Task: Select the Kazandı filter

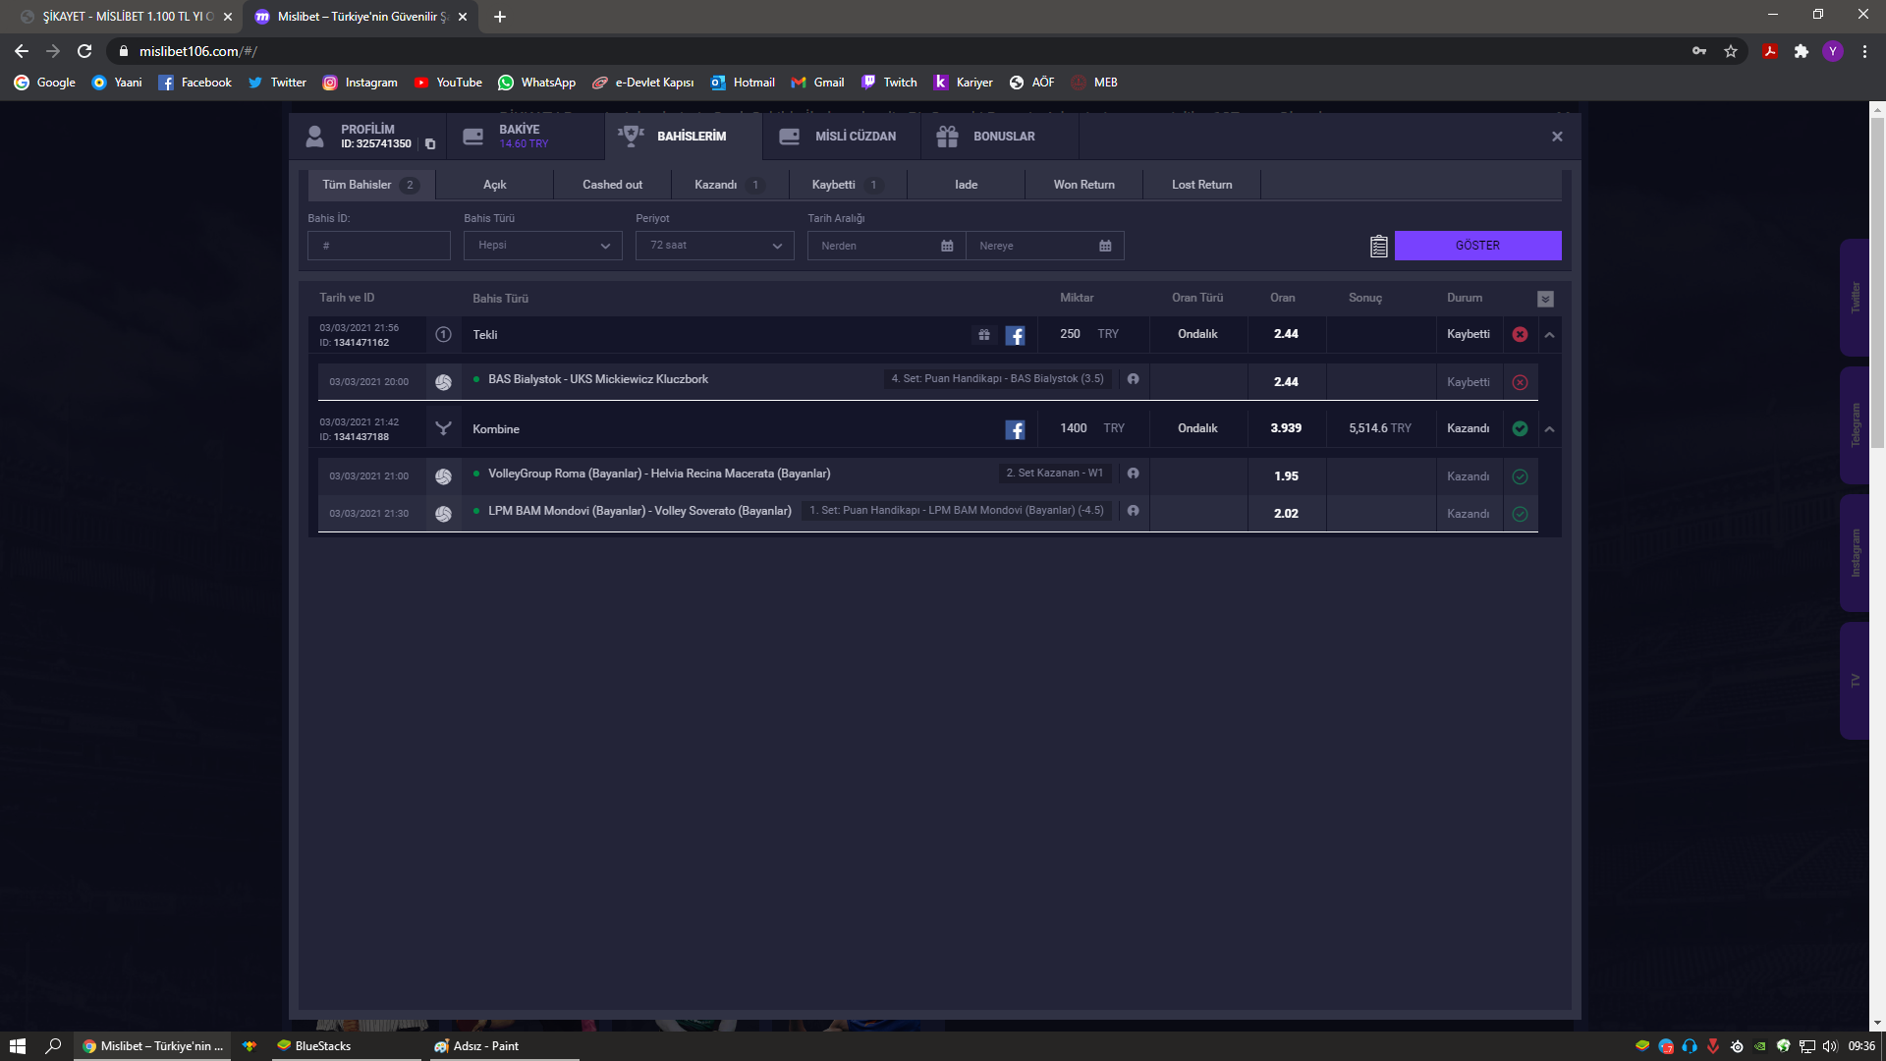Action: 730,185
